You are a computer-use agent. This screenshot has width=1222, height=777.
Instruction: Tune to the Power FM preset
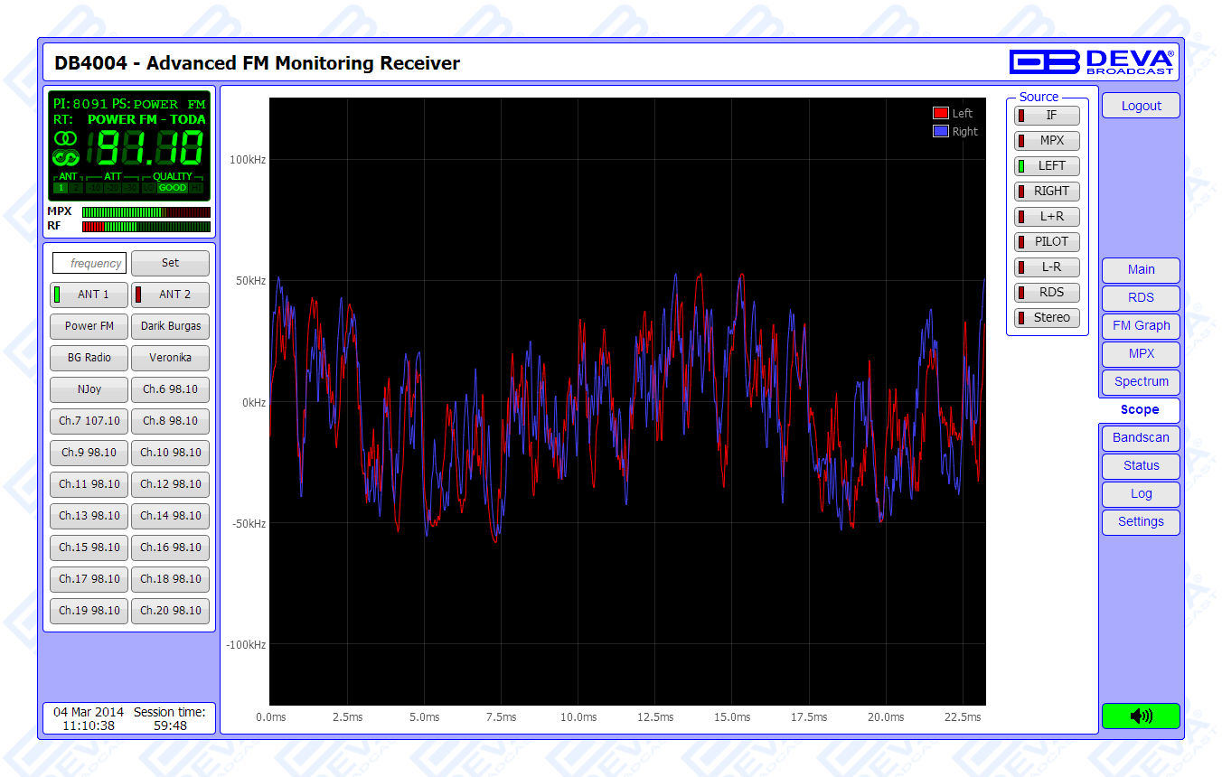pos(89,326)
